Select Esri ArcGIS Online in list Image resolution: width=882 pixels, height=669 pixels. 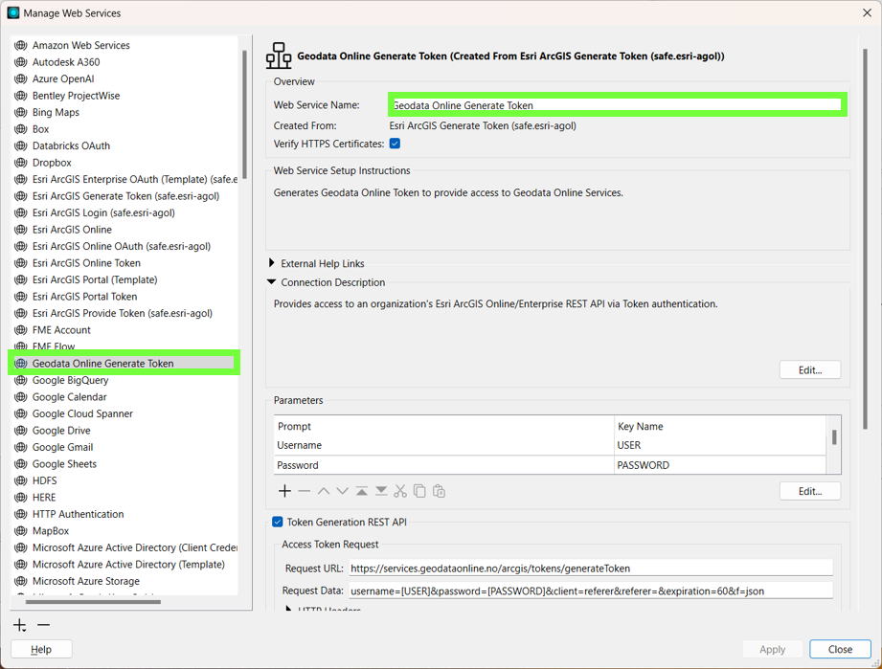[72, 230]
